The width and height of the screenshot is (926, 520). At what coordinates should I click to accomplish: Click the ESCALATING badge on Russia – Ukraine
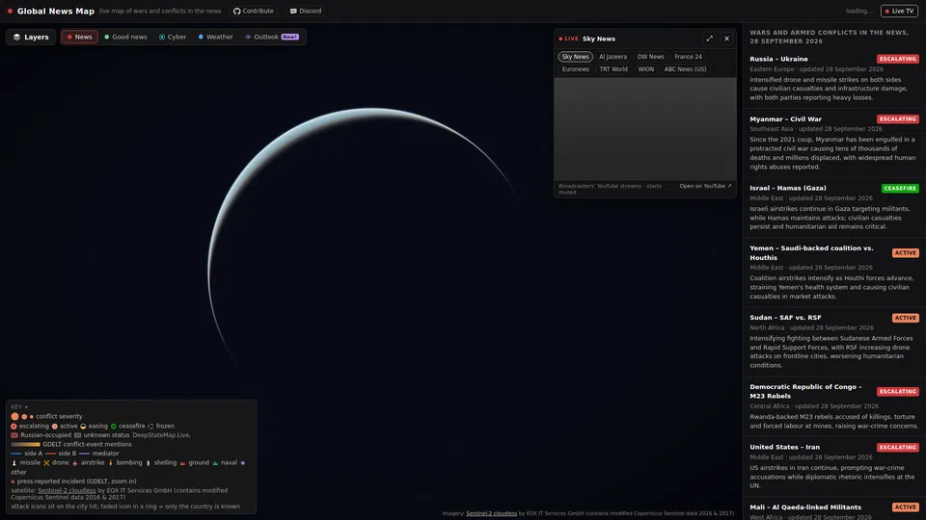(x=898, y=59)
